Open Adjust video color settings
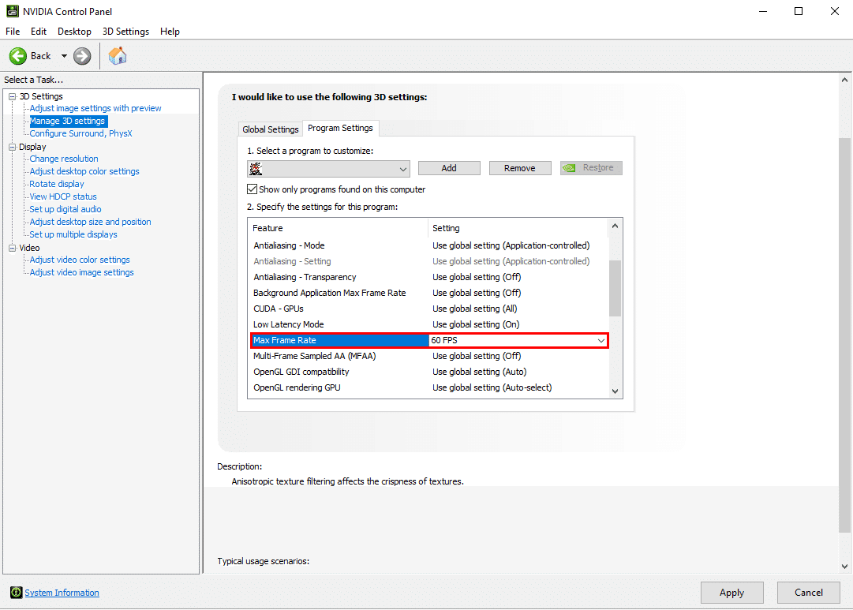 [x=80, y=260]
